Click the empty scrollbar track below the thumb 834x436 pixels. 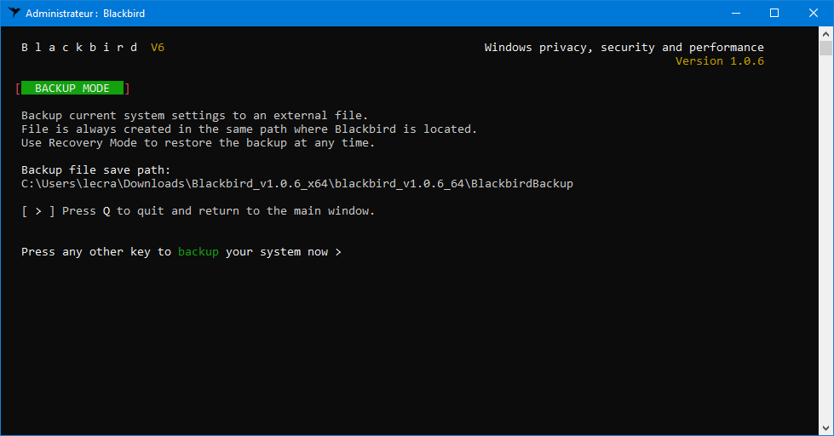825,239
